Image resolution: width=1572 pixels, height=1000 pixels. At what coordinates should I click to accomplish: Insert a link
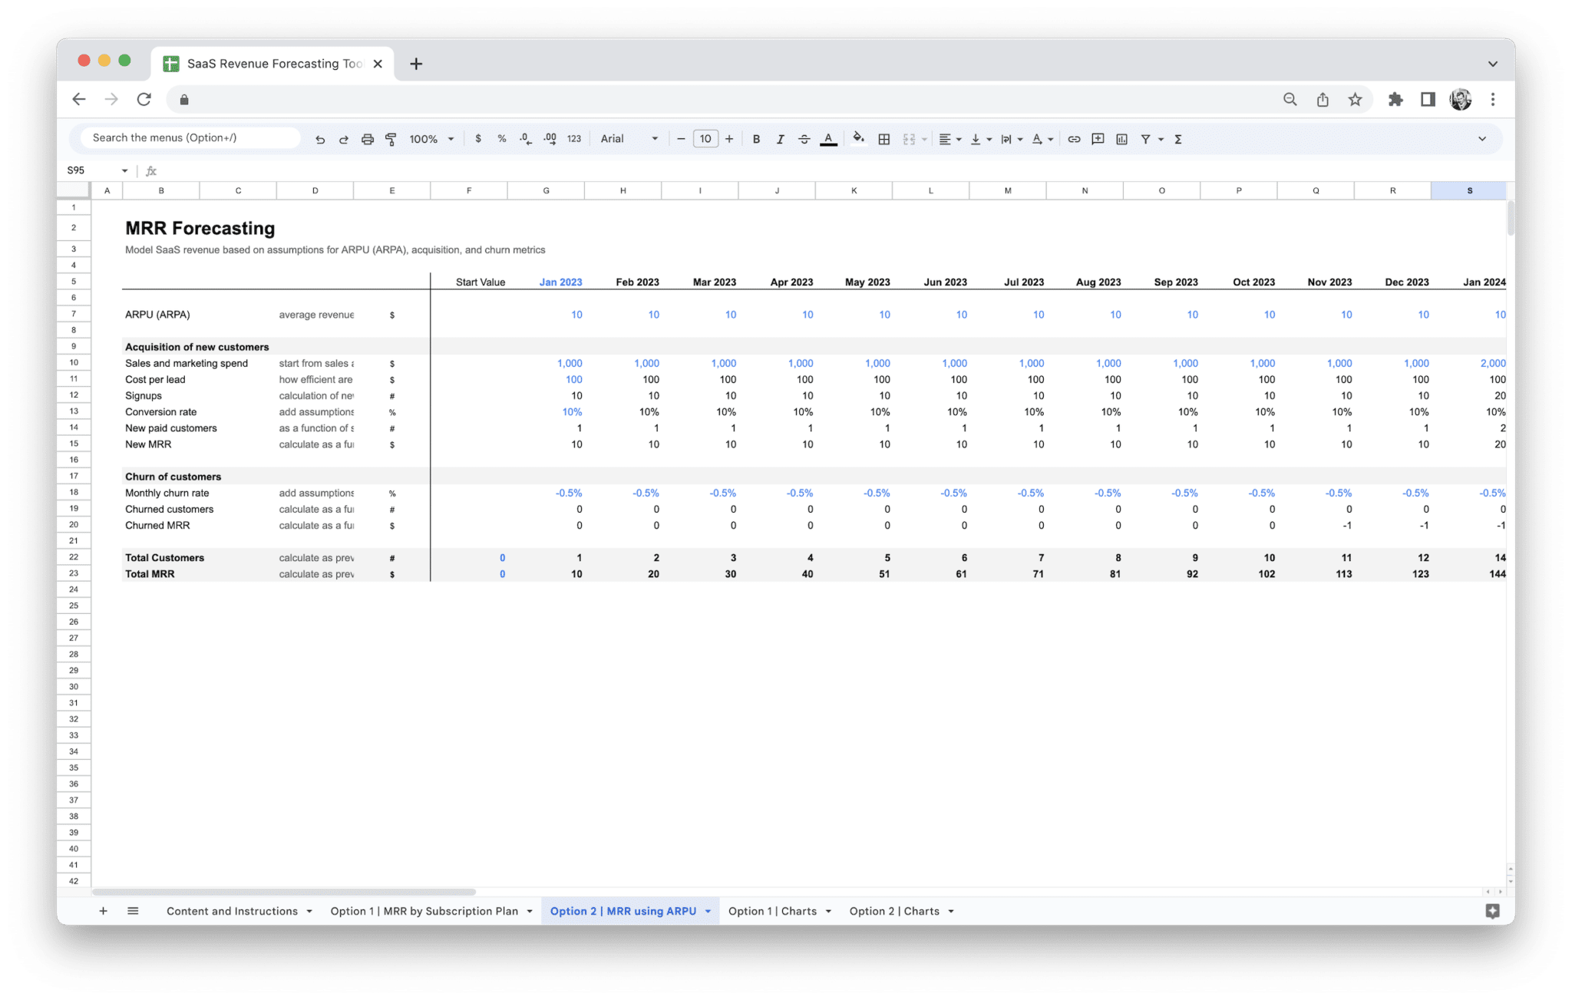coord(1074,139)
